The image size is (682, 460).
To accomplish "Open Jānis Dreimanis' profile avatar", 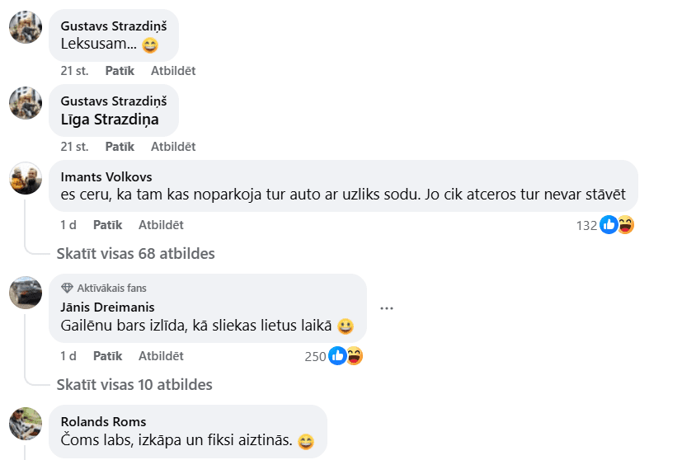I will pyautogui.click(x=26, y=292).
